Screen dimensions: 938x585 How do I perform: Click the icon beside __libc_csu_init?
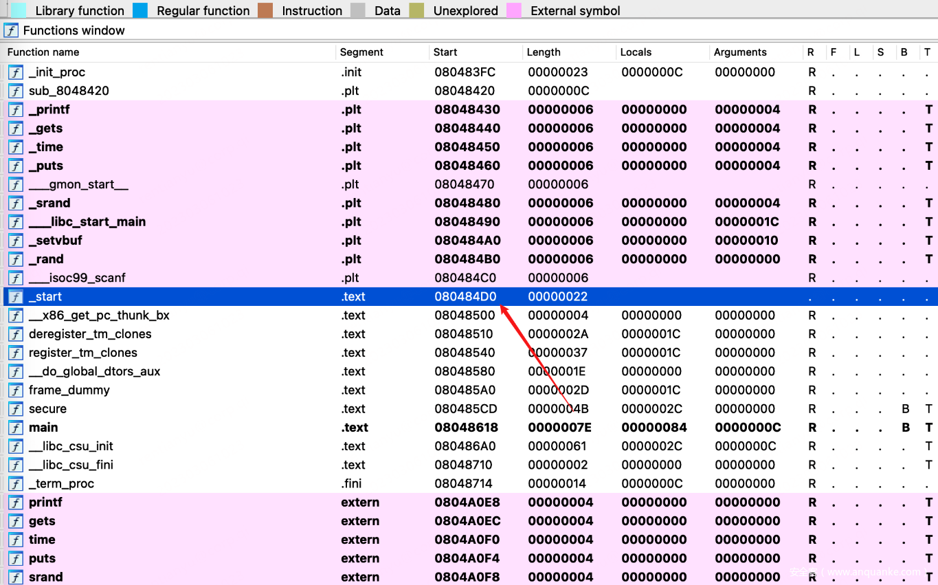(x=15, y=446)
